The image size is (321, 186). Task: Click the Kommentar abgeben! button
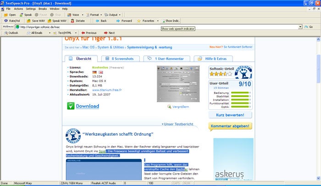click(230, 126)
